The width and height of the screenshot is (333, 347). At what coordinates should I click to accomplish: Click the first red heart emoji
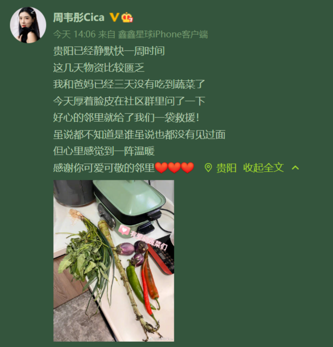(x=162, y=168)
